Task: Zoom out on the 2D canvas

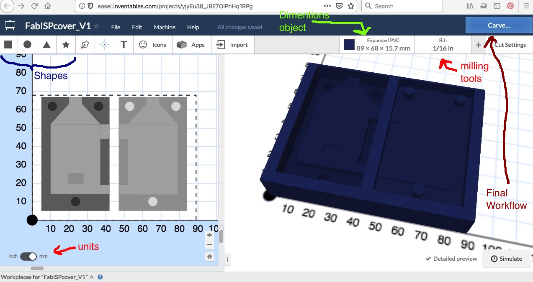Action: click(210, 245)
